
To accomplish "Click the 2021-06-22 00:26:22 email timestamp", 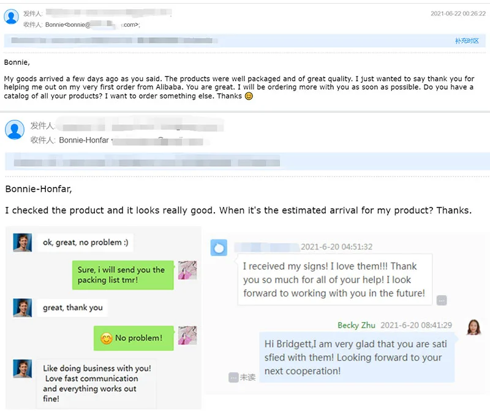I will tap(458, 13).
